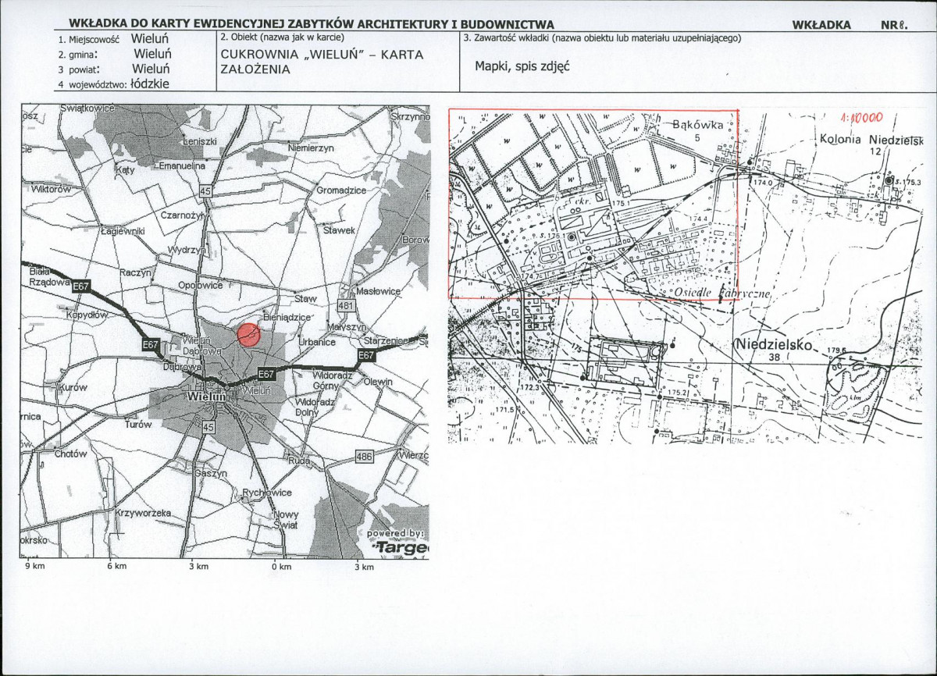Select the Wieluń value beside '2. gmina'
This screenshot has width=937, height=676.
pyautogui.click(x=152, y=54)
